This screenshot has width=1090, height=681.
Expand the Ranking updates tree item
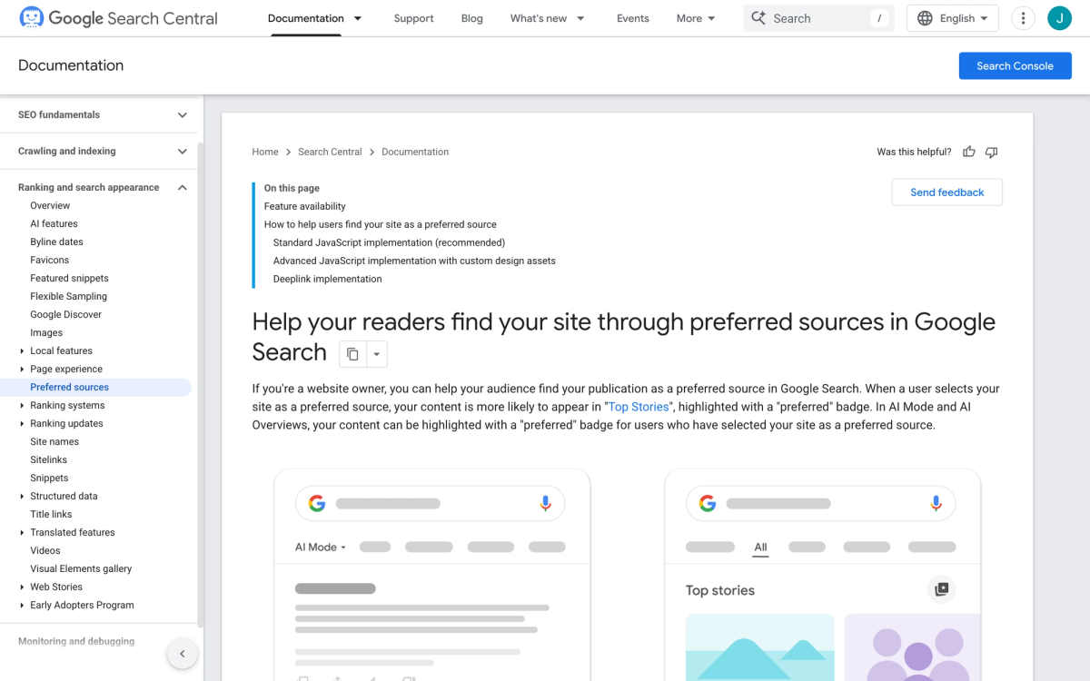[22, 423]
